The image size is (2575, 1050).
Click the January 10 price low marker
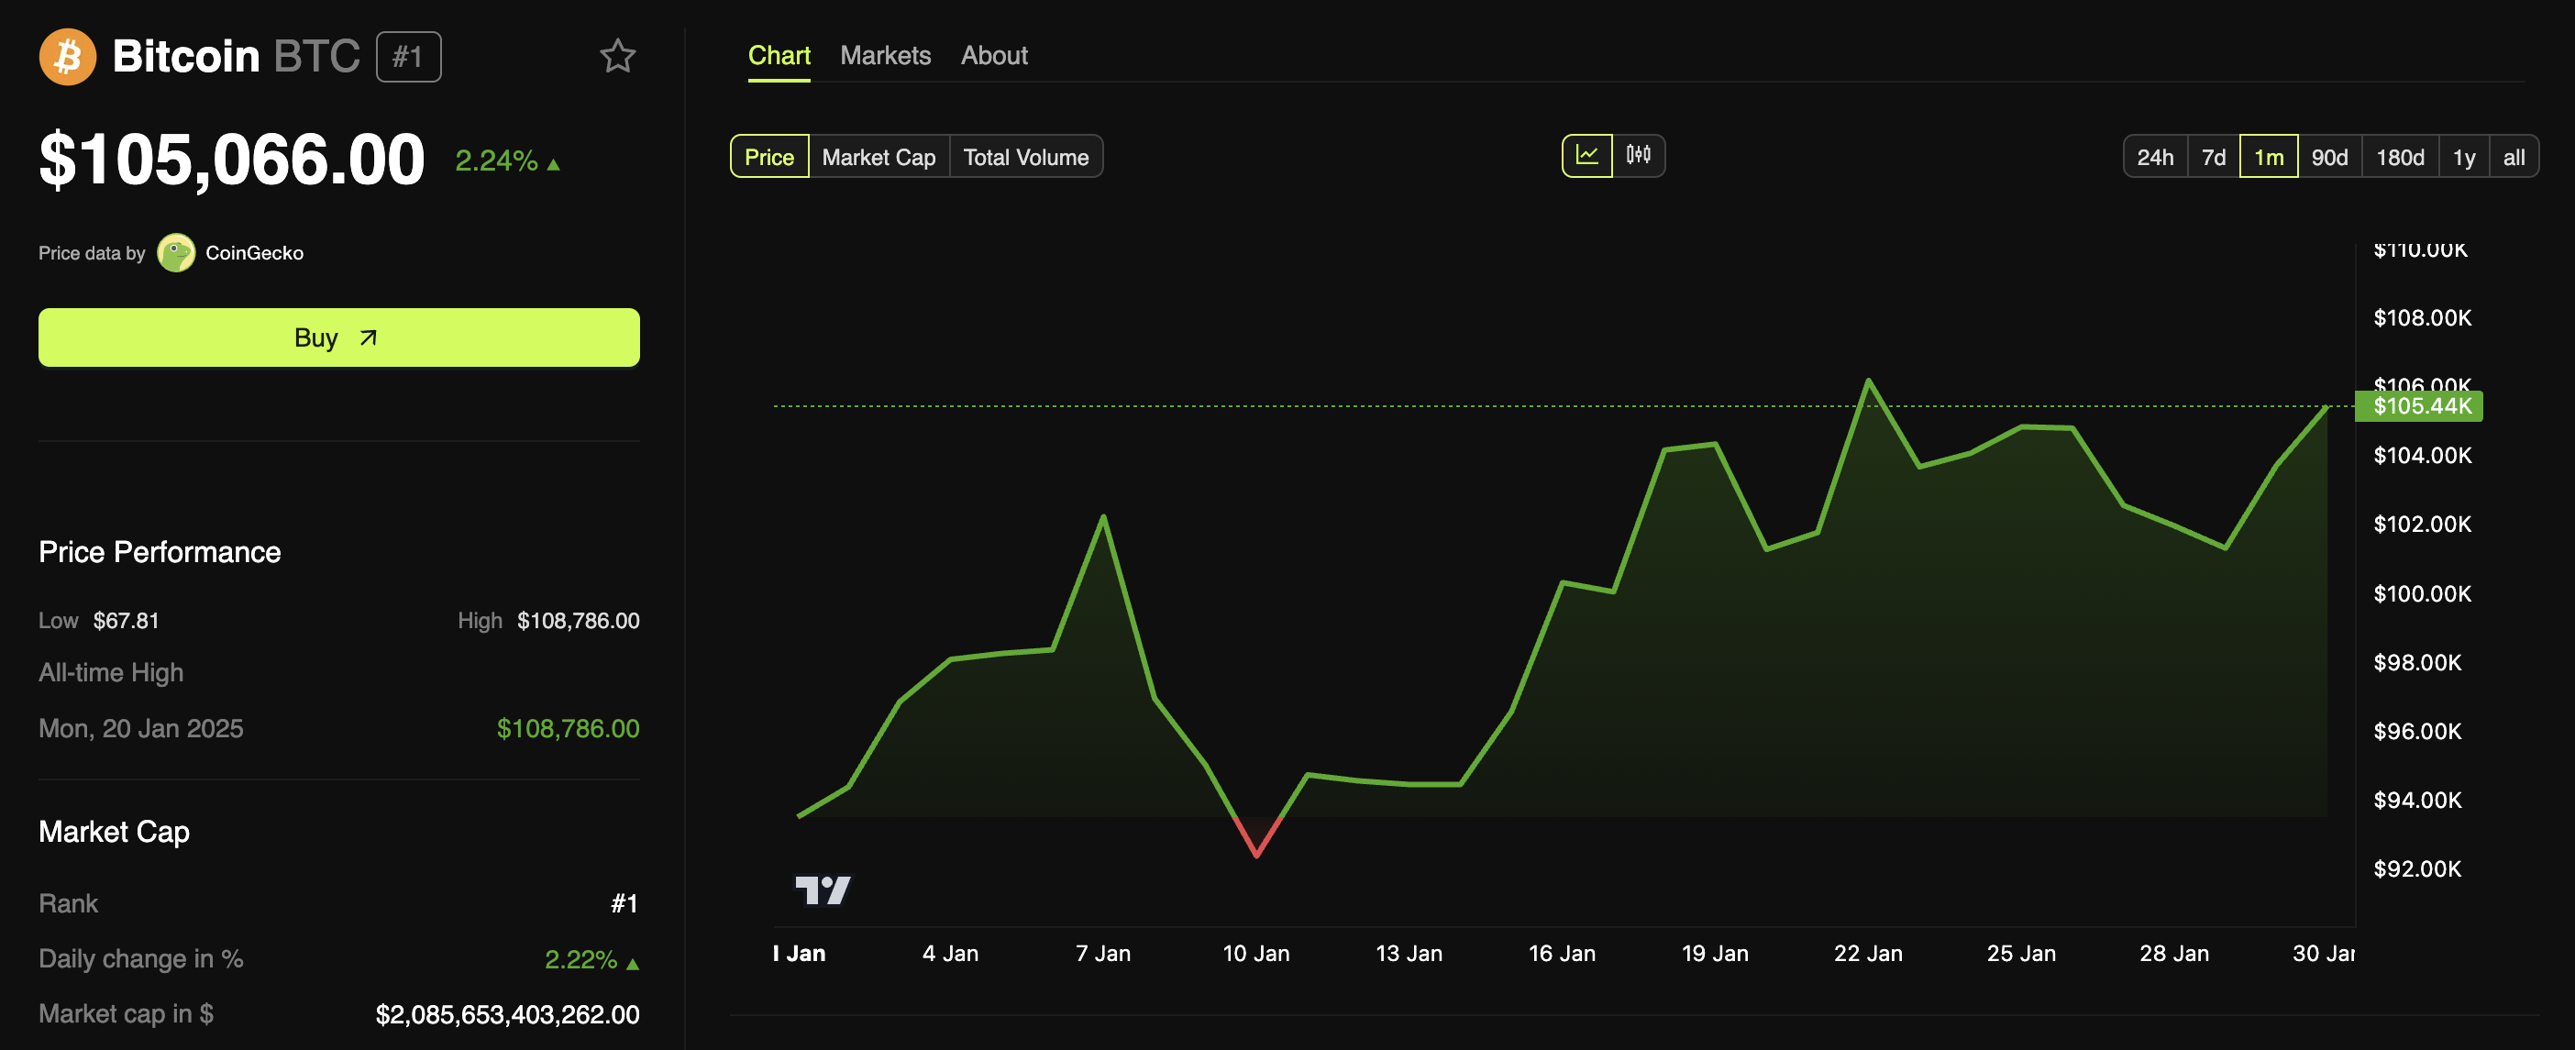1256,866
